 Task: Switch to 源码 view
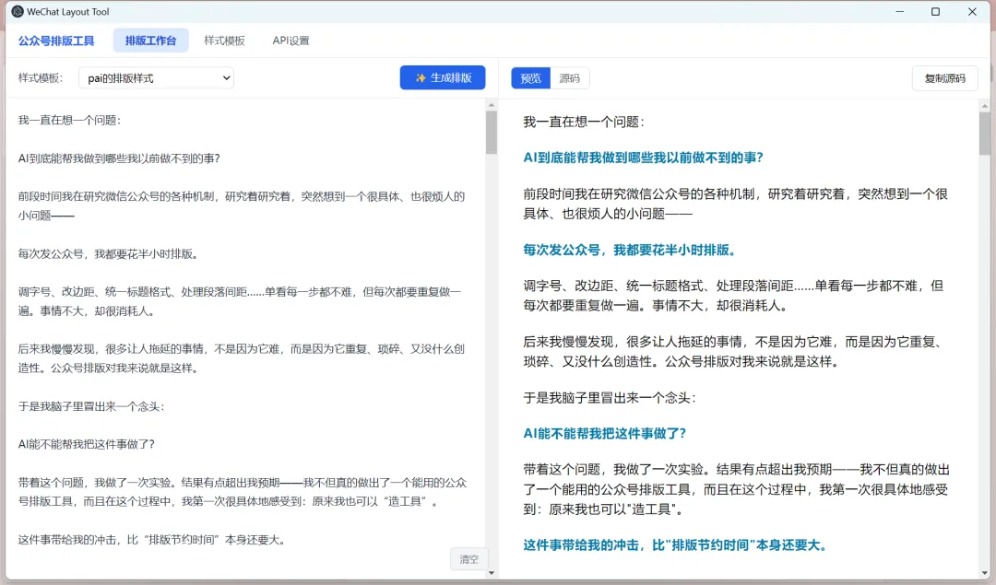(x=570, y=78)
